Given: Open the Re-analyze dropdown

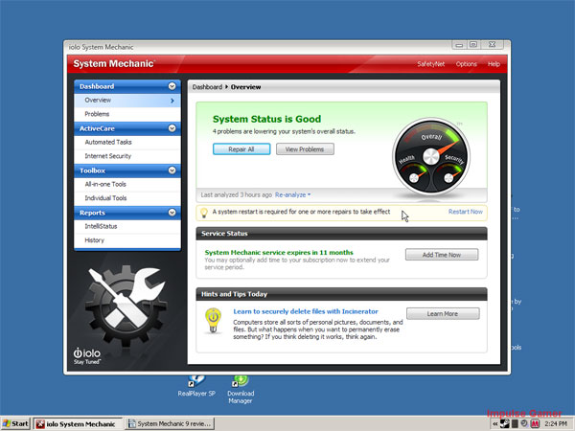Looking at the screenshot, I should pos(292,195).
